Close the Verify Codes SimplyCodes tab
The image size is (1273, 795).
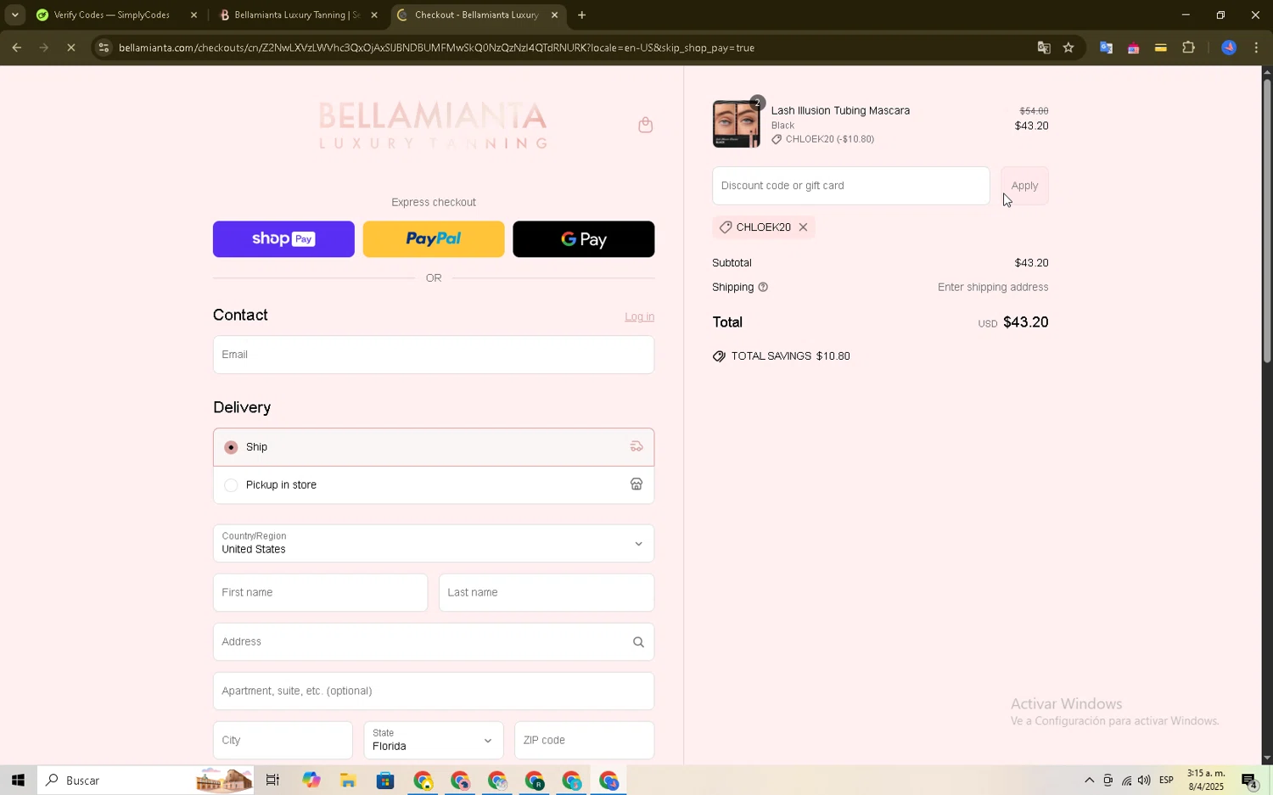click(x=193, y=14)
